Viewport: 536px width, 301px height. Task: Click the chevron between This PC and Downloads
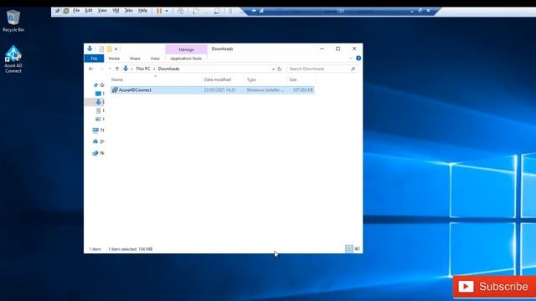point(154,69)
